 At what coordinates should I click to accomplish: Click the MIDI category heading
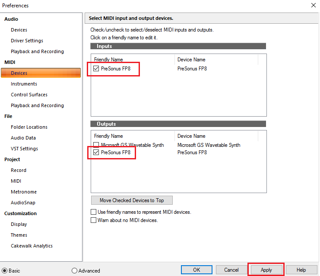pyautogui.click(x=10, y=62)
